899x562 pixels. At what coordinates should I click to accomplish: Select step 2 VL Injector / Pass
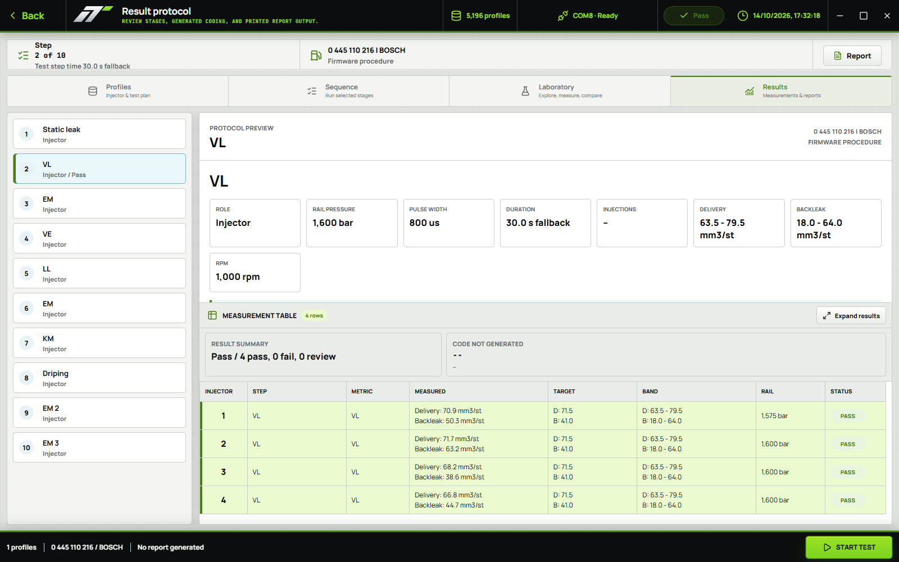pyautogui.click(x=99, y=169)
